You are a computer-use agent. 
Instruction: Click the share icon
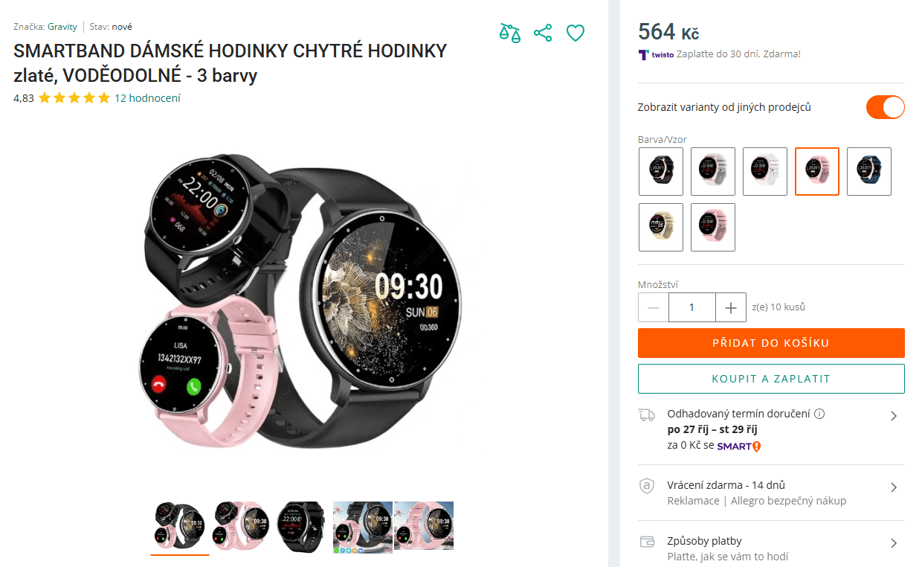(543, 33)
